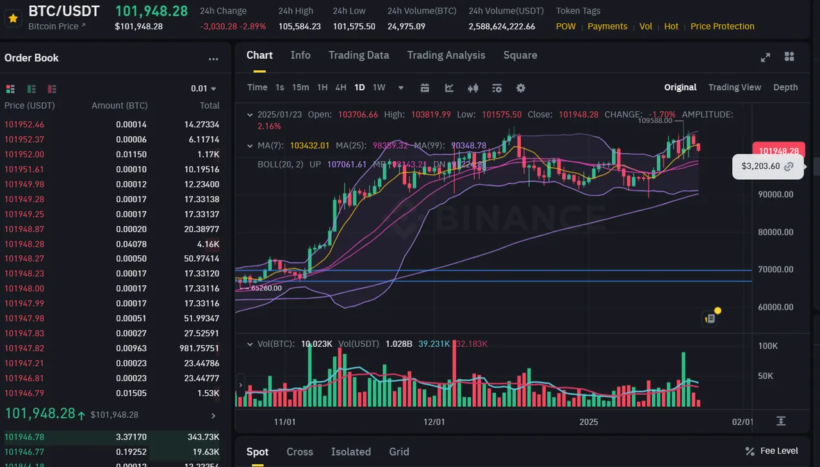
Task: Select the 1D chart interval
Action: coord(359,88)
